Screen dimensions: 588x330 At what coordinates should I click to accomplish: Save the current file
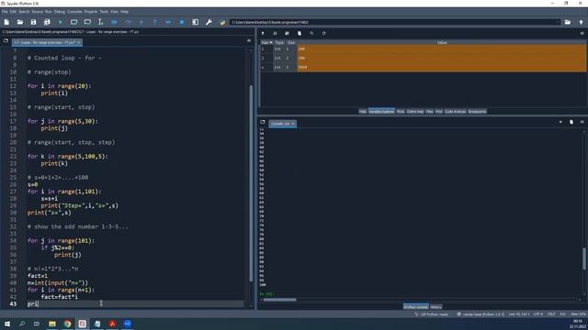33,22
